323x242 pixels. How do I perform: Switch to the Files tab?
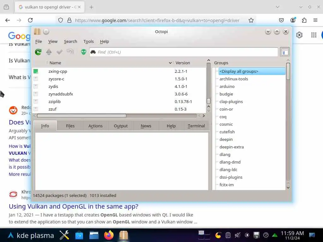pos(70,126)
